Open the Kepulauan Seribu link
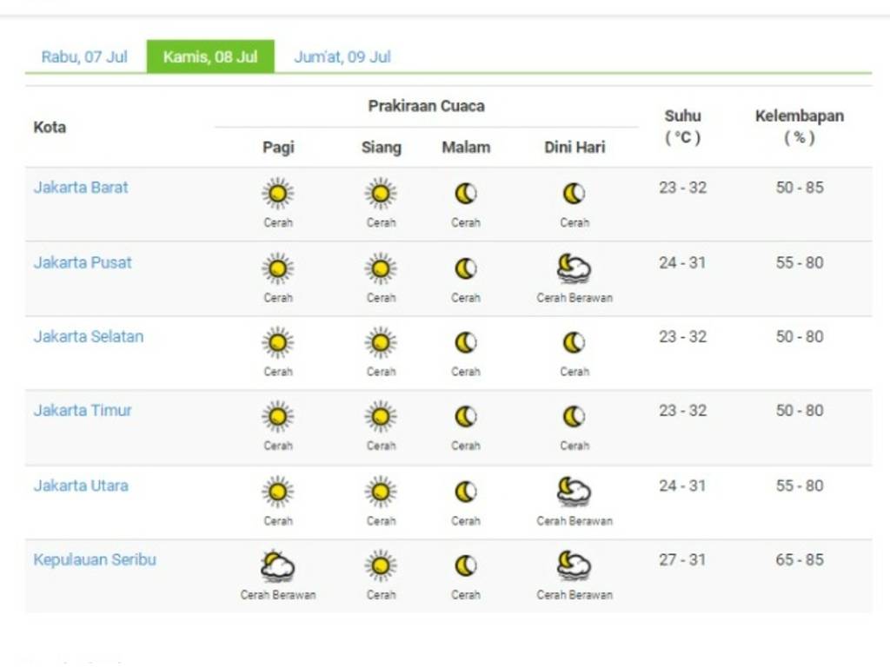Screen dimensions: 890x667 point(95,560)
